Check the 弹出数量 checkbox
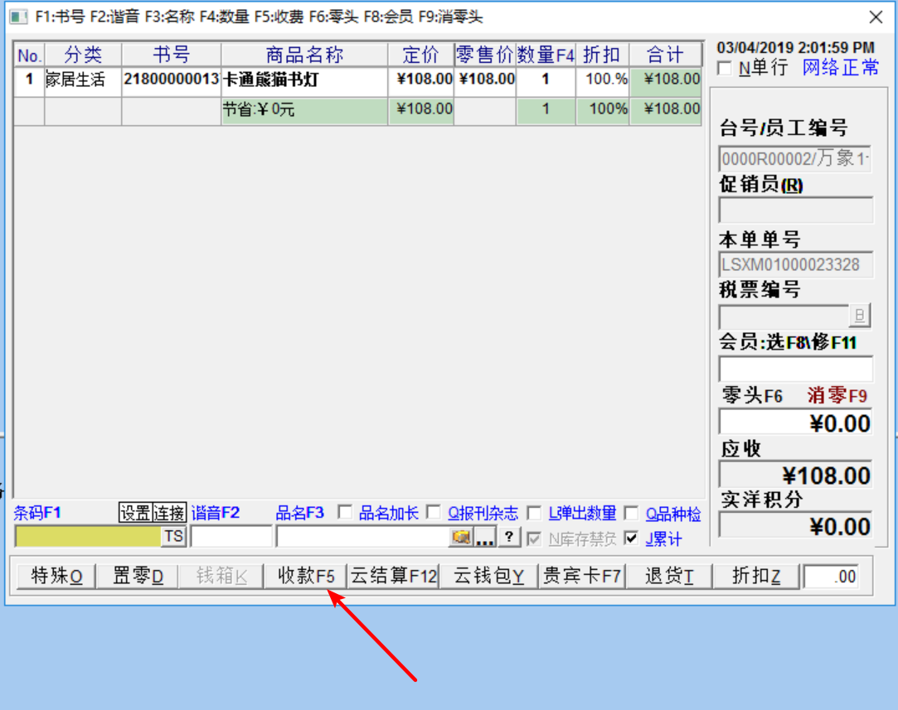This screenshot has height=710, width=898. click(x=535, y=514)
